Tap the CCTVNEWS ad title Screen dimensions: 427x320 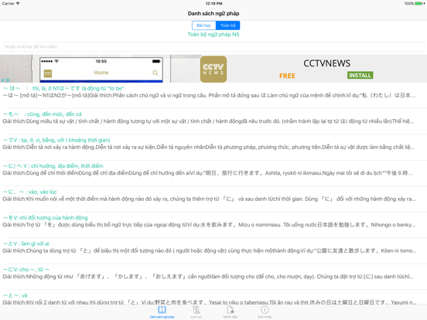(x=326, y=63)
